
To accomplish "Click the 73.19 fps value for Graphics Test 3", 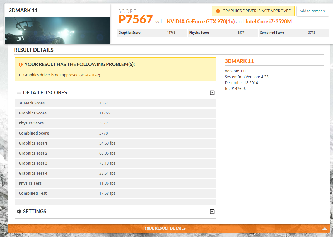I will [107, 163].
